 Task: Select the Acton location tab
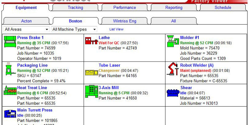[26, 21]
